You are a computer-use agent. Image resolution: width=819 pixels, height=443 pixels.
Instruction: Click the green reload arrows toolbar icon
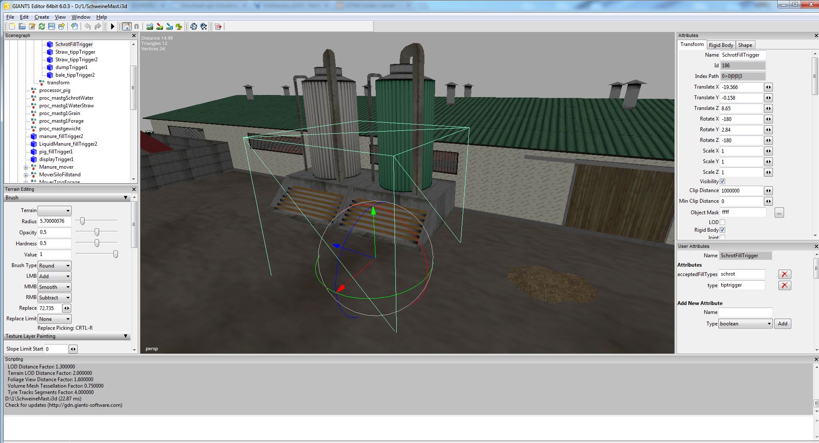(x=42, y=26)
